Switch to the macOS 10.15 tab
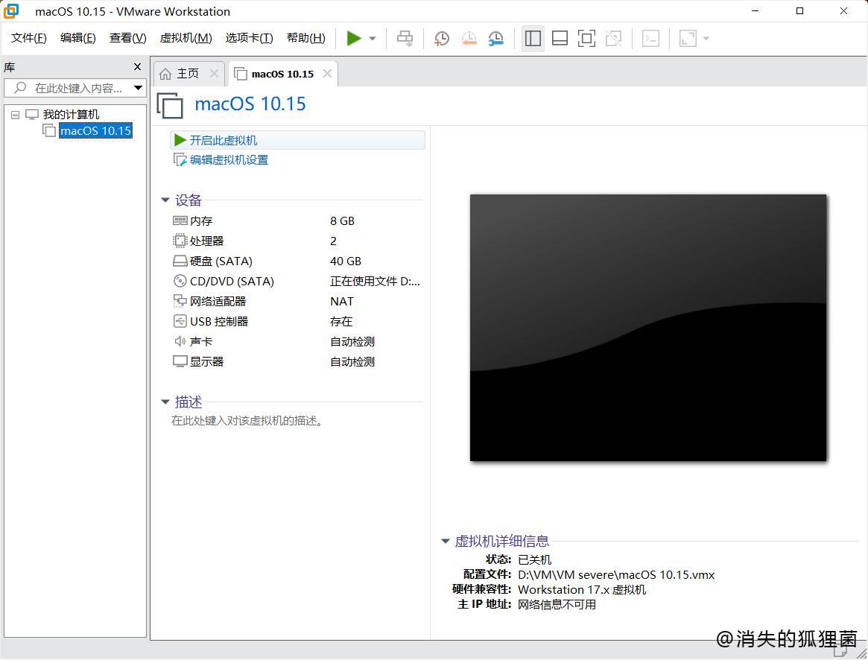Viewport: 868px width, 660px height. point(282,74)
